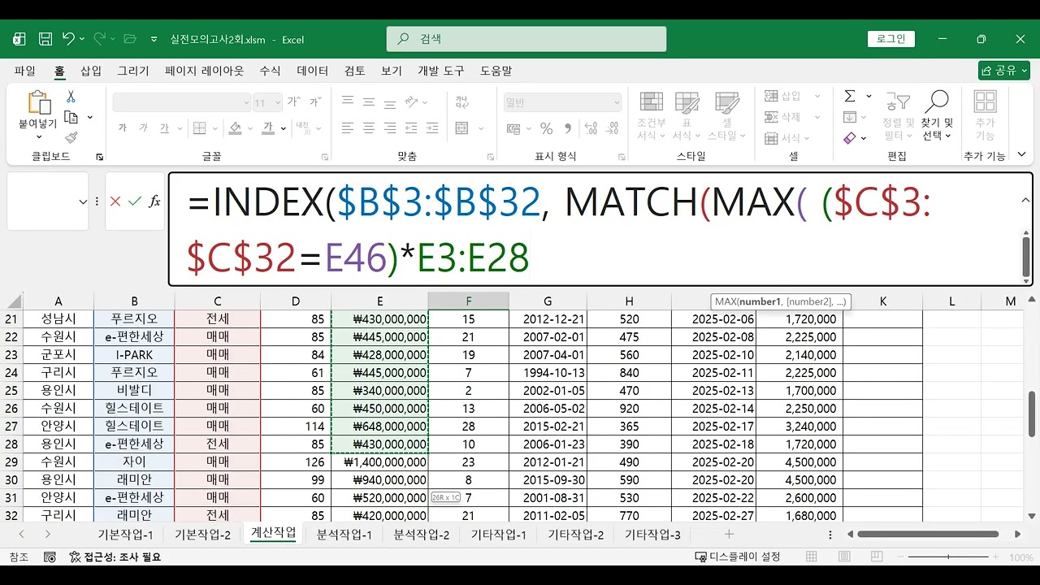The width and height of the screenshot is (1040, 585).
Task: Click the fill color swatch bucket
Action: click(236, 128)
